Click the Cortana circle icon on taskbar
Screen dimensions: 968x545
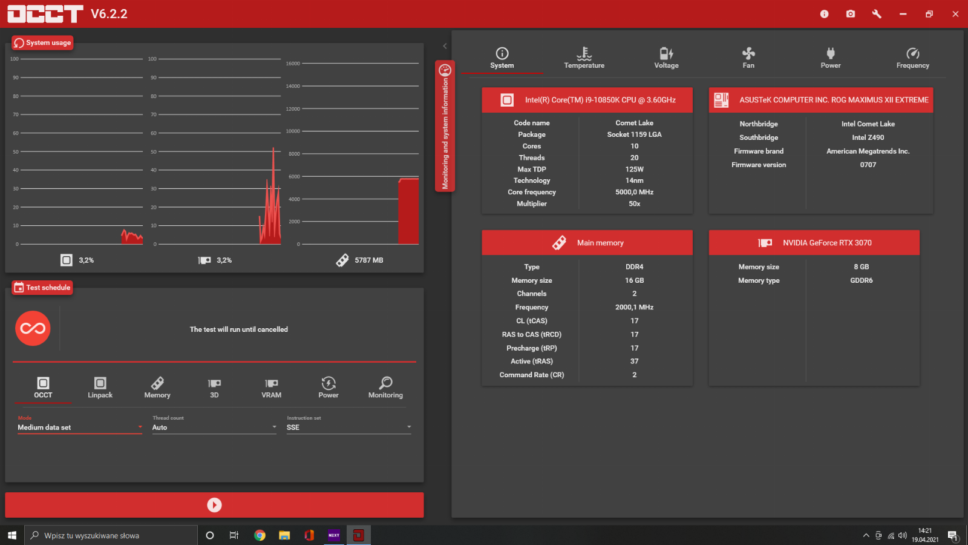(x=210, y=535)
